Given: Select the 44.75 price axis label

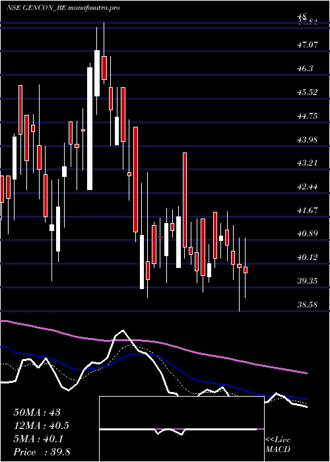Looking at the screenshot, I should click(308, 115).
